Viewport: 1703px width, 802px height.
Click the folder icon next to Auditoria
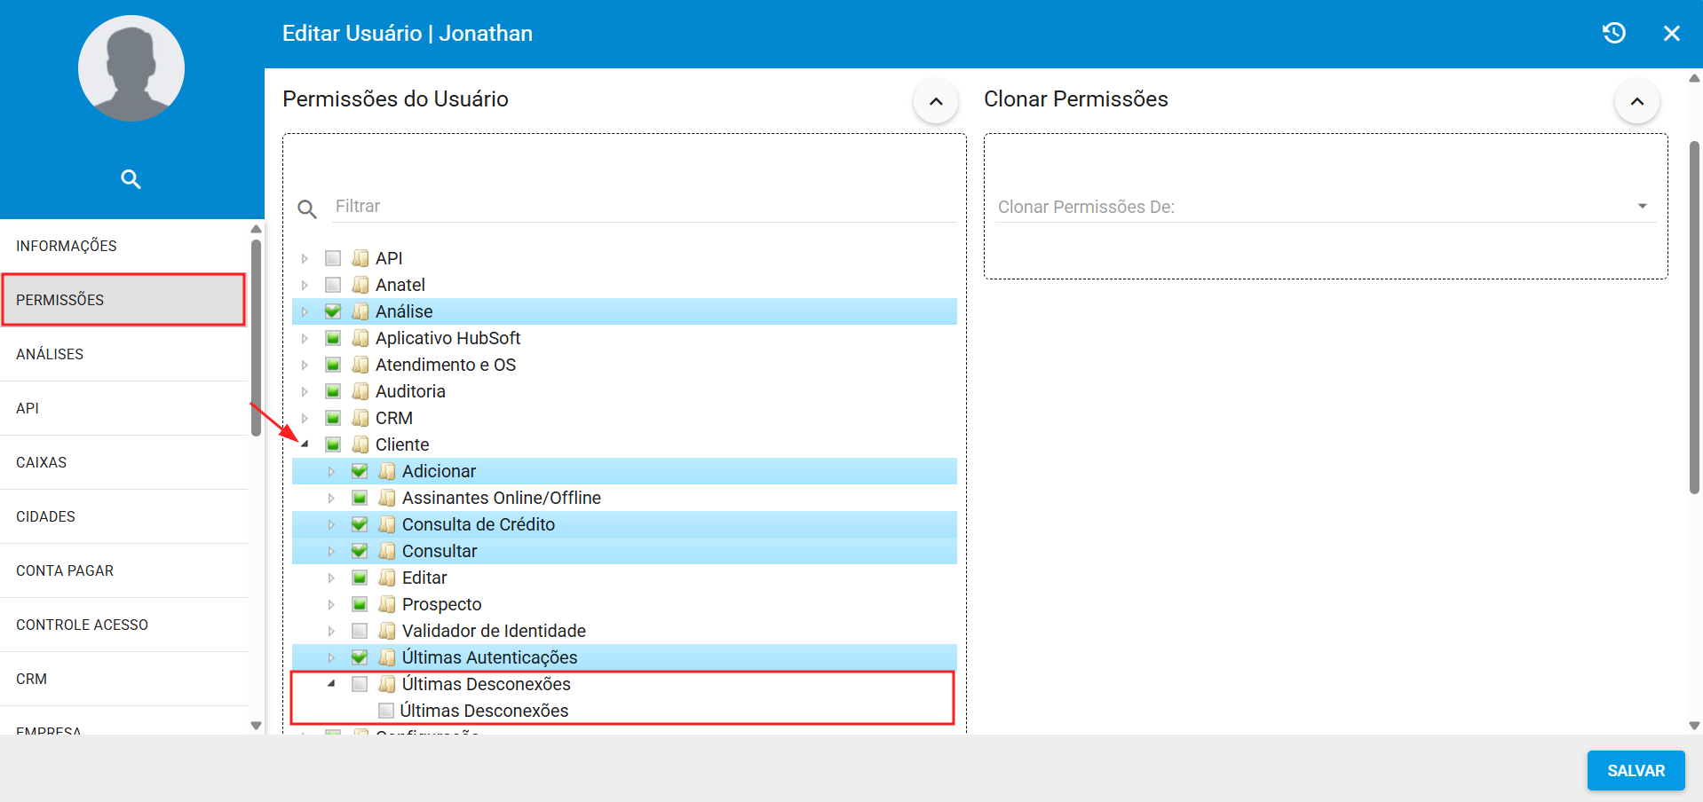coord(360,391)
